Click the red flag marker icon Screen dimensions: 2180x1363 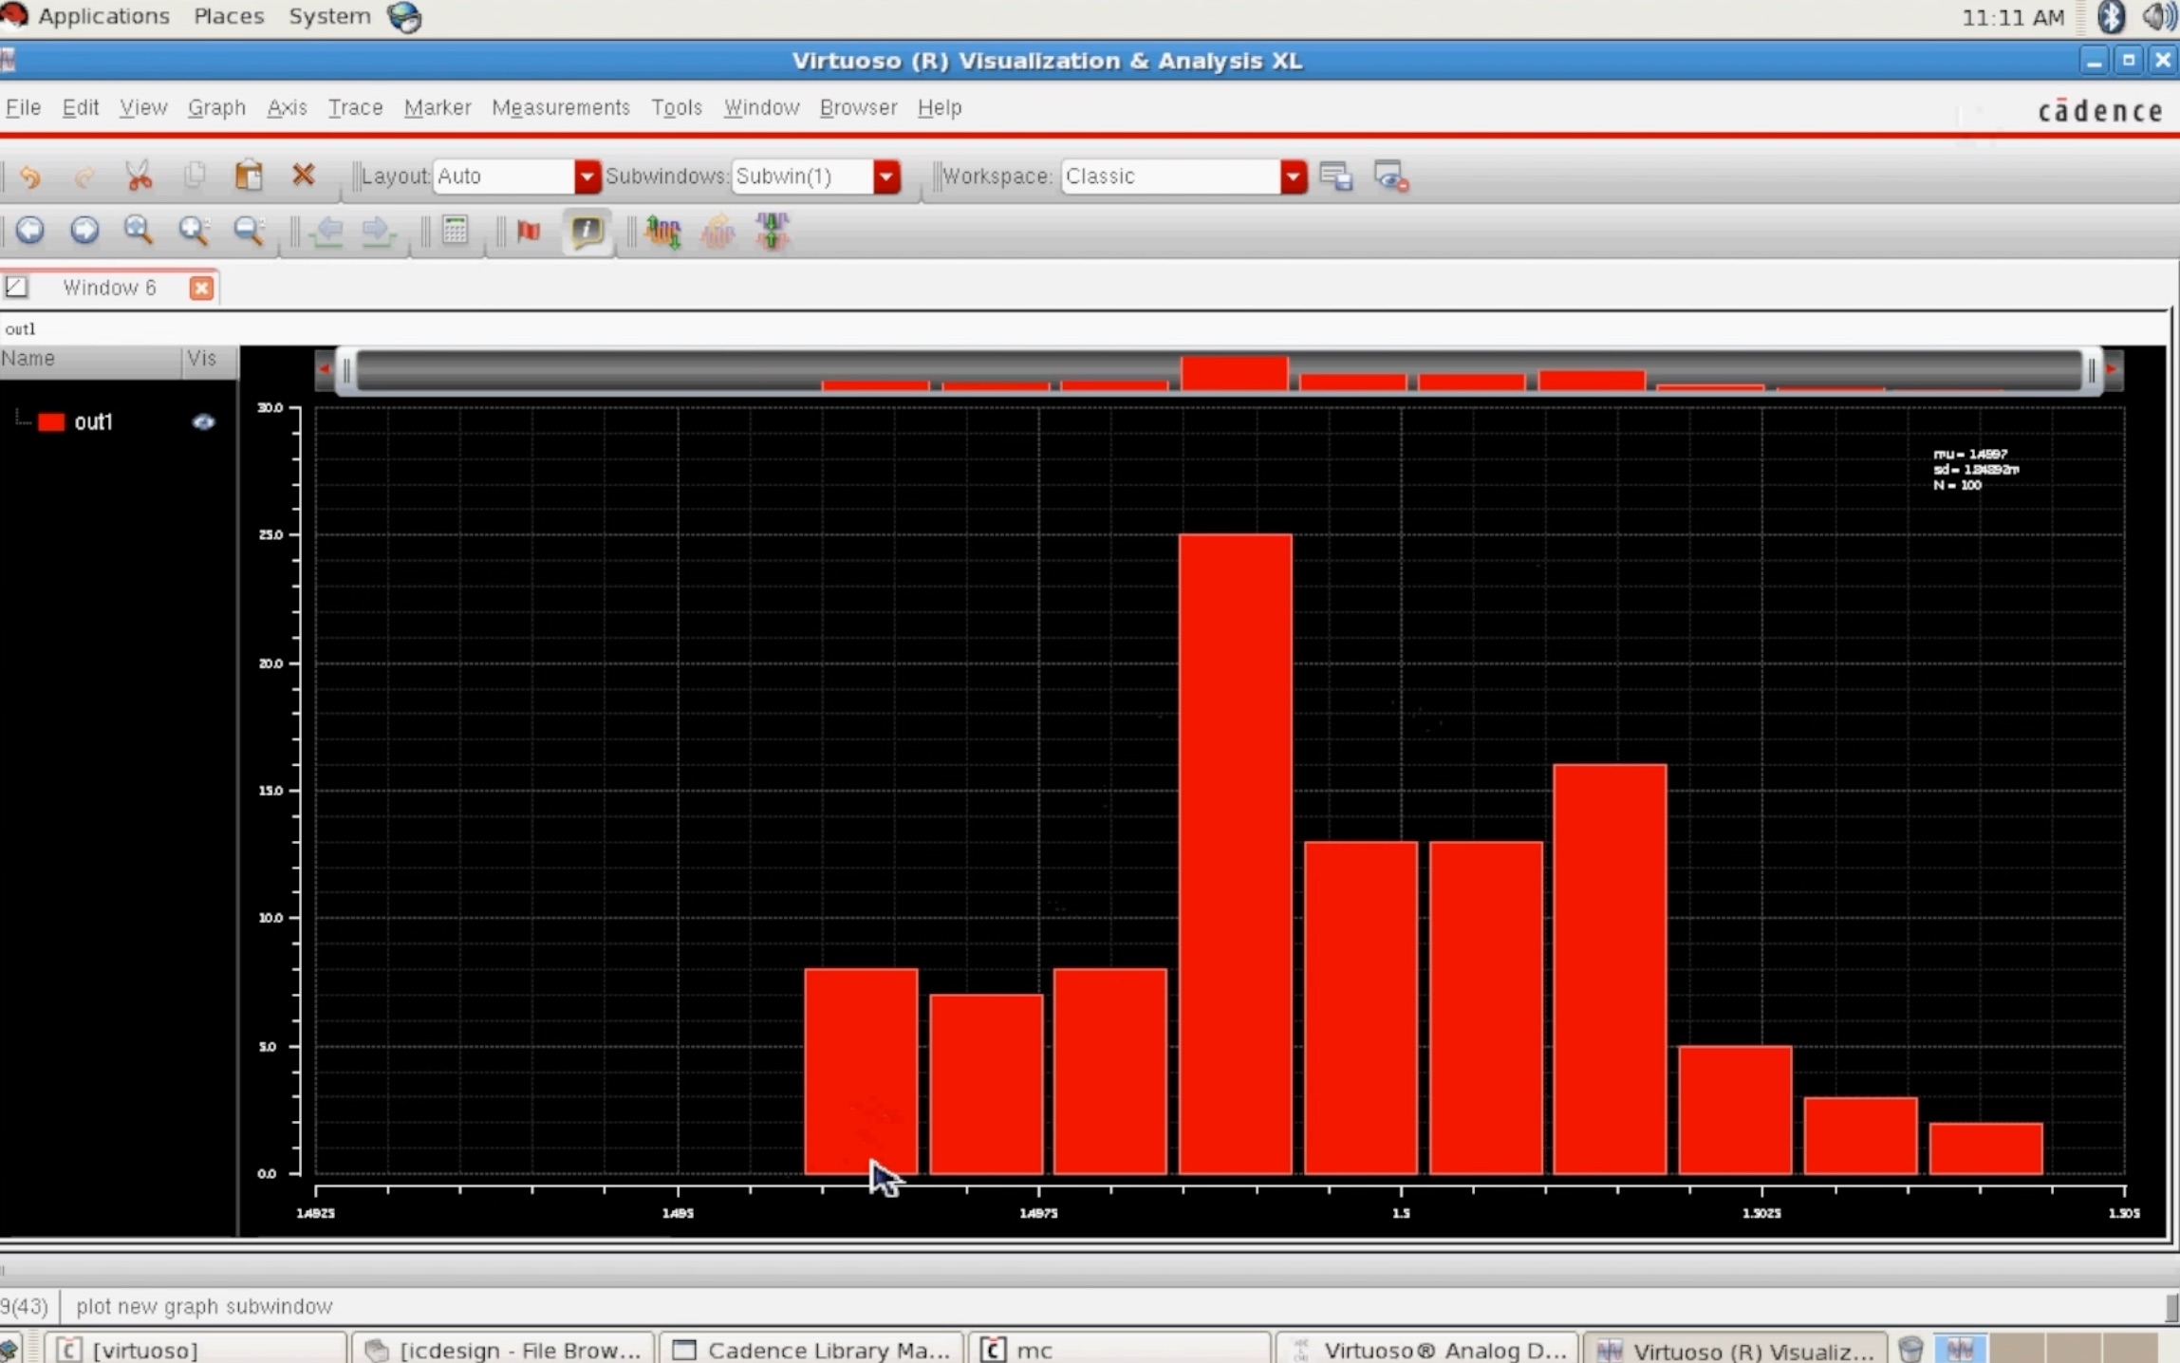tap(529, 231)
